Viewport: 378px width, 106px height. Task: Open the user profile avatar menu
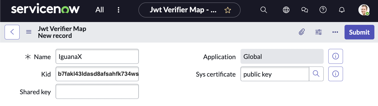click(x=364, y=10)
